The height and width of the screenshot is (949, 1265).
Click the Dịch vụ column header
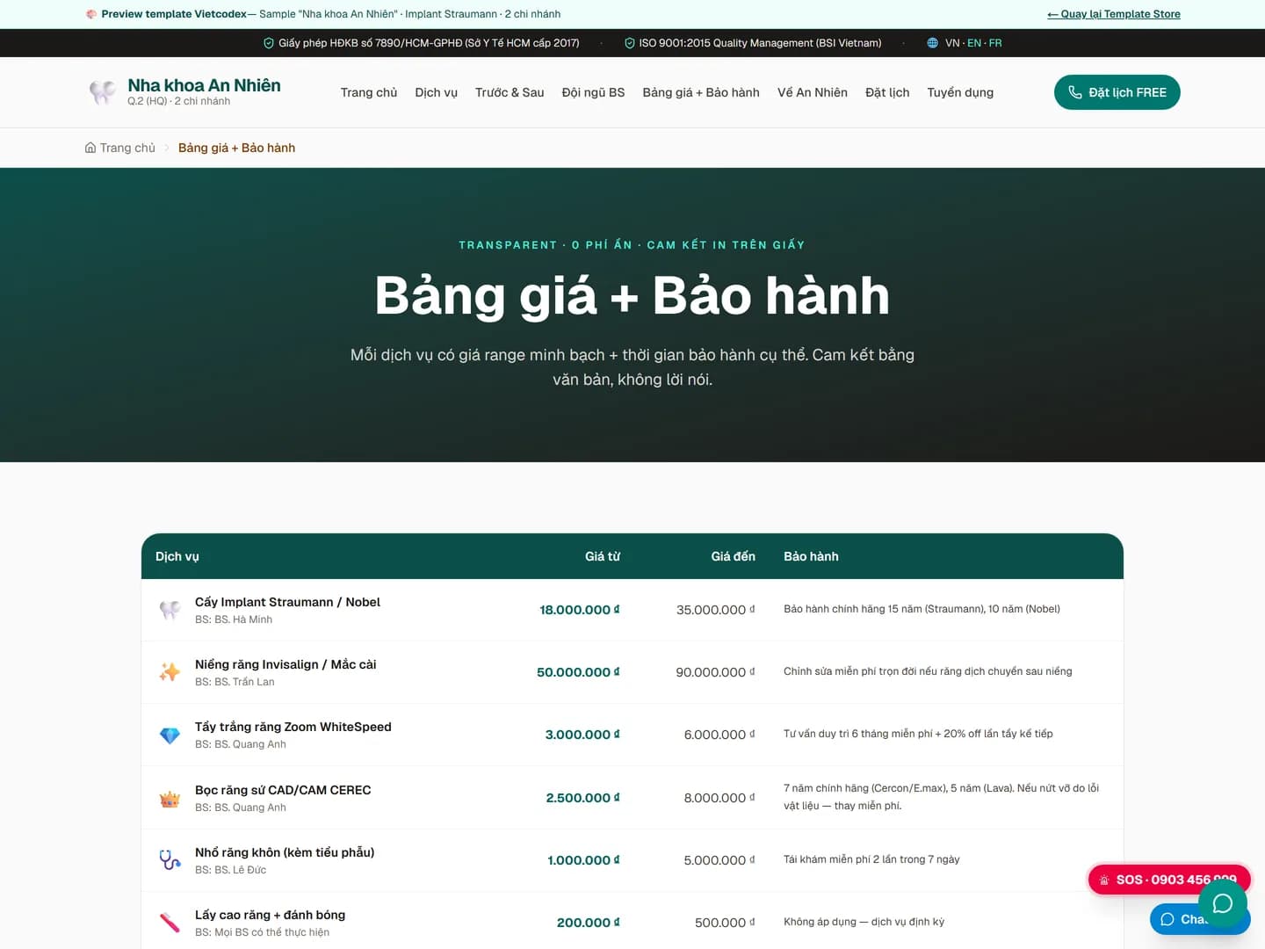(177, 556)
